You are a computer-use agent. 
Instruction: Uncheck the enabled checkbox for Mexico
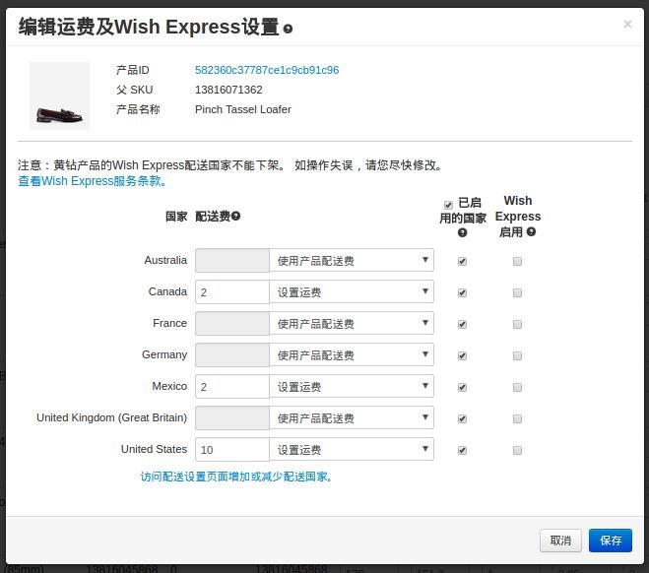(462, 387)
